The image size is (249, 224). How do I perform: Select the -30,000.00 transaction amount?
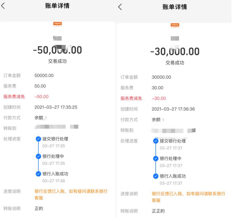[175, 51]
